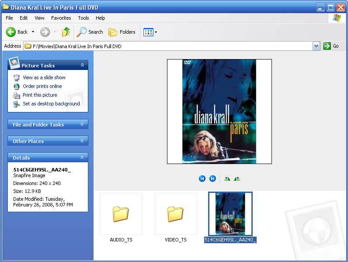
Task: Click the desktop background icon
Action: (17, 104)
